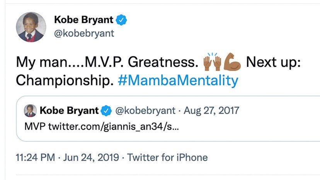This screenshot has width=320, height=180.
Task: Open the Aug 27, 2017 date link
Action: point(211,110)
